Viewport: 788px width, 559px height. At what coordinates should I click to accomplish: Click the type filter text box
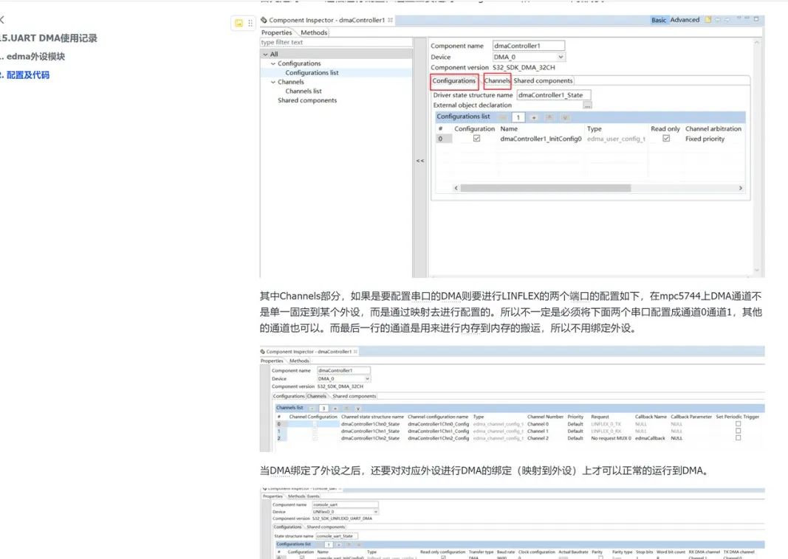click(336, 43)
